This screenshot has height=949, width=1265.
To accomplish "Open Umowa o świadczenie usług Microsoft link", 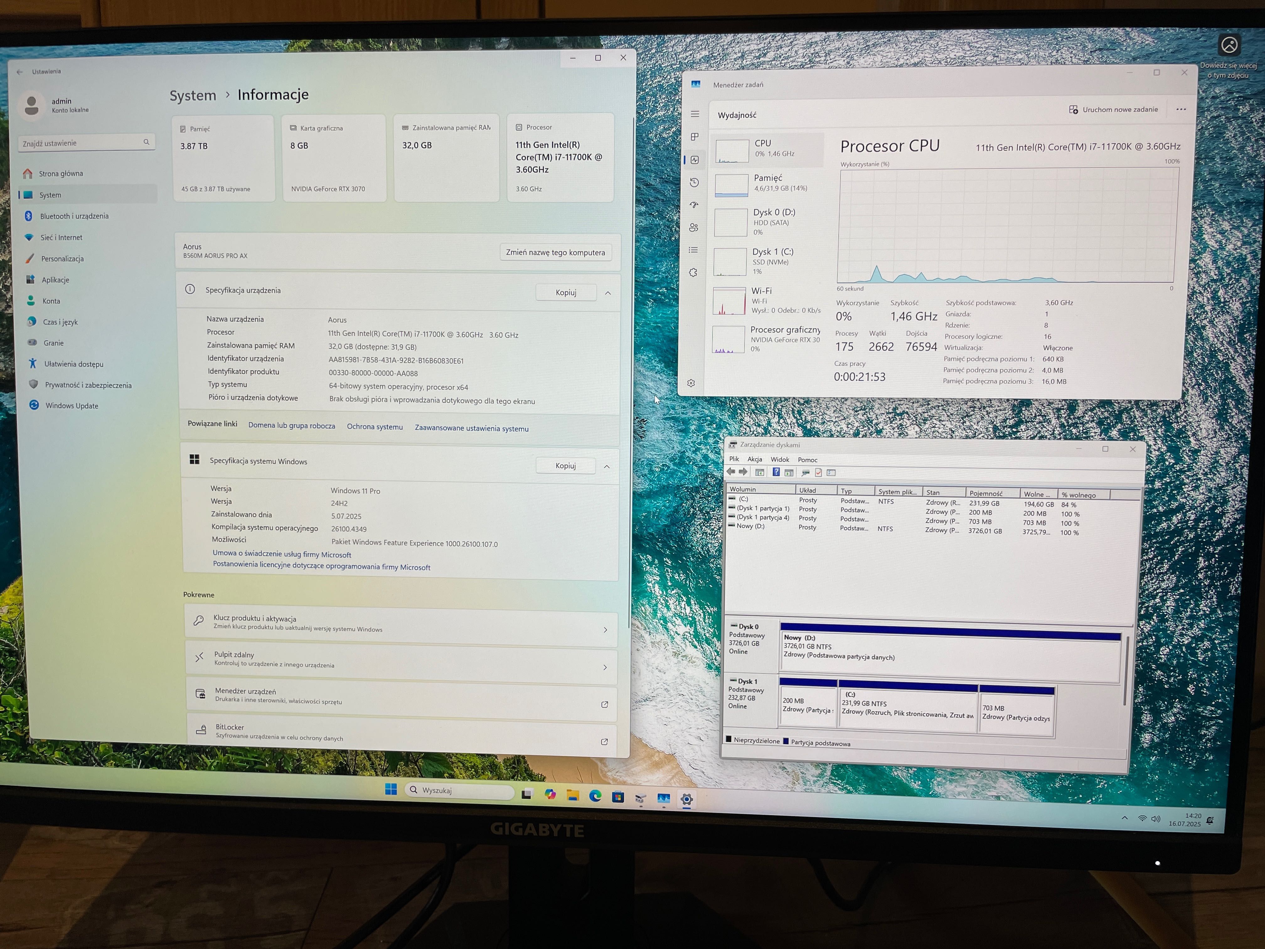I will pyautogui.click(x=282, y=554).
